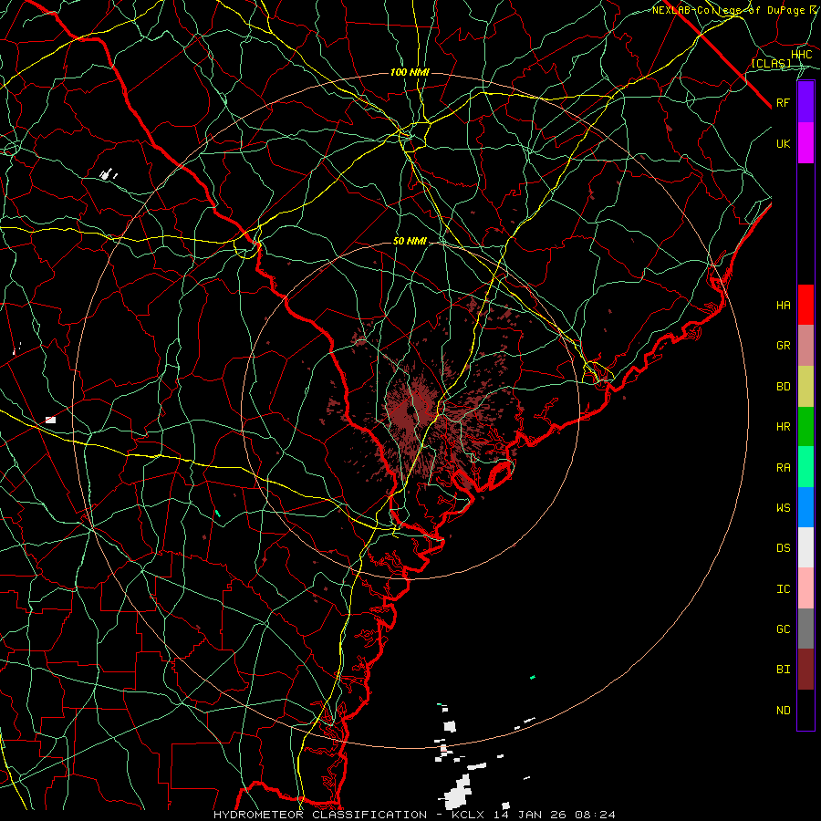Click the HR legend label

click(x=784, y=427)
